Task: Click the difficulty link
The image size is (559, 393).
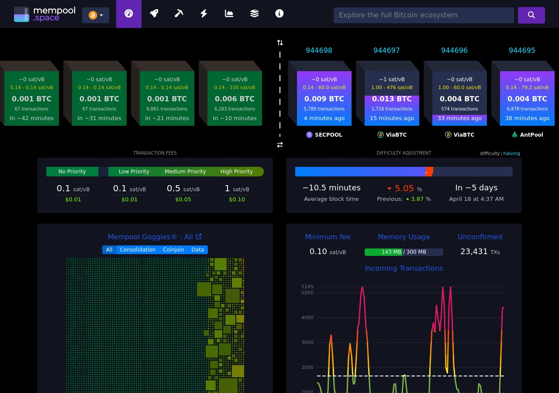Action: click(x=490, y=153)
